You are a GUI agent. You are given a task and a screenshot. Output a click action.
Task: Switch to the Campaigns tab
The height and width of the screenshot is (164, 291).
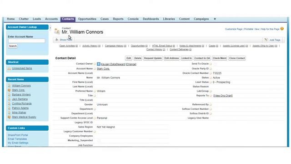tap(201, 19)
